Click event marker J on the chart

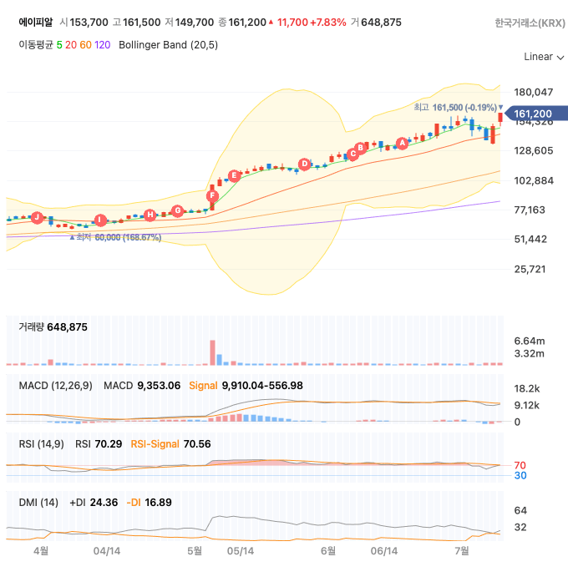point(37,217)
